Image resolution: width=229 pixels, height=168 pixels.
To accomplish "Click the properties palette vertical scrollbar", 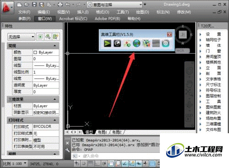I will click(x=3, y=75).
